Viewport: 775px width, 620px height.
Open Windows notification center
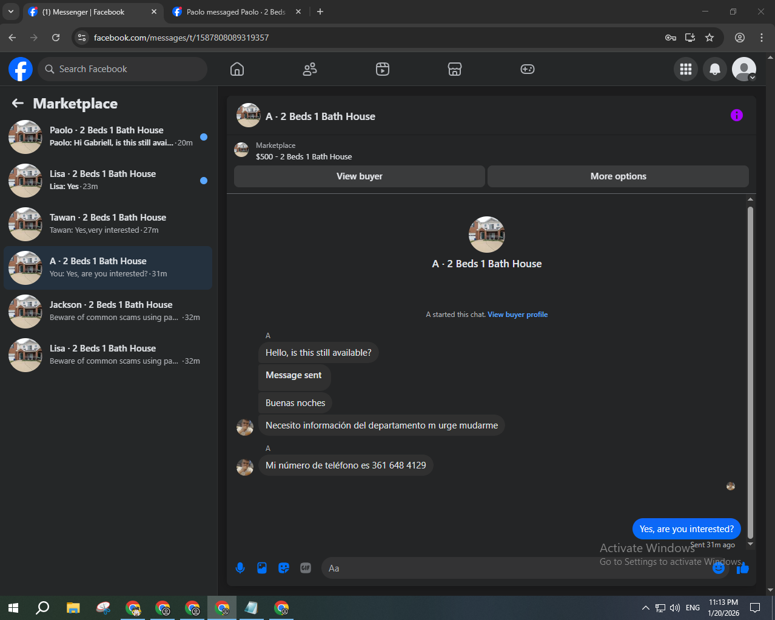point(755,608)
